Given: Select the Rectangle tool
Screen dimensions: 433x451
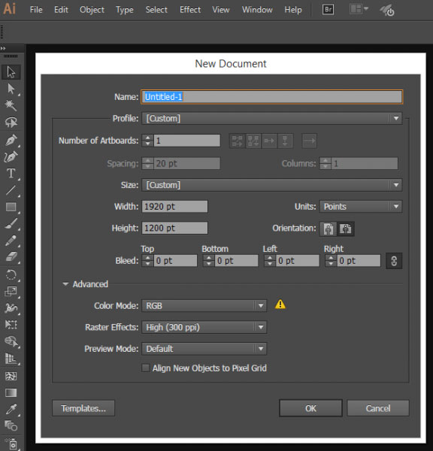Looking at the screenshot, I should point(11,207).
